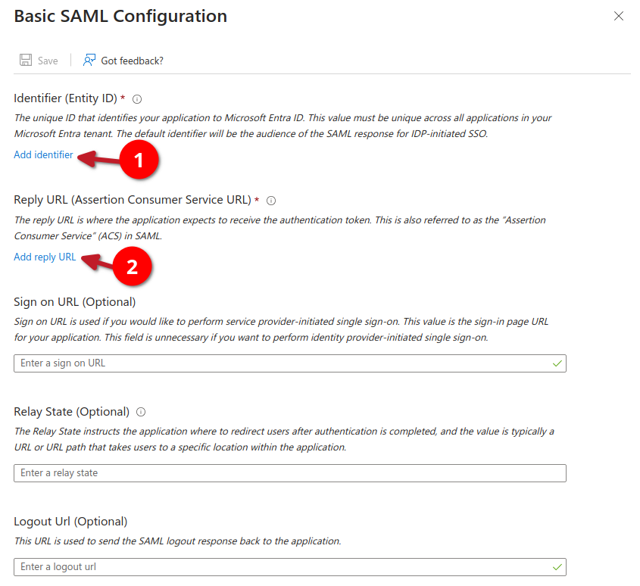Open info tooltip beside Identifier (Entity ID)
The image size is (640, 586).
pyautogui.click(x=137, y=99)
